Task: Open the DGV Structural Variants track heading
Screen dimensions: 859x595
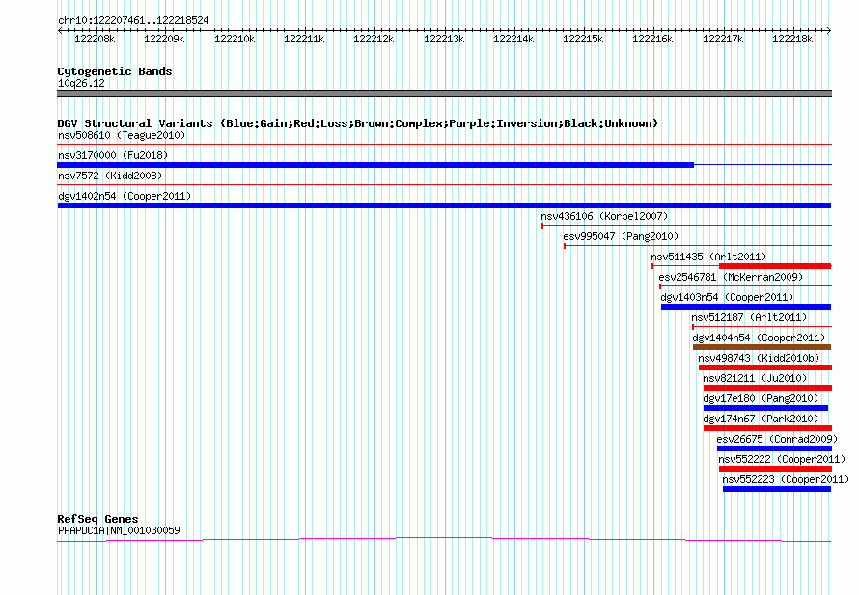Action: (x=357, y=123)
